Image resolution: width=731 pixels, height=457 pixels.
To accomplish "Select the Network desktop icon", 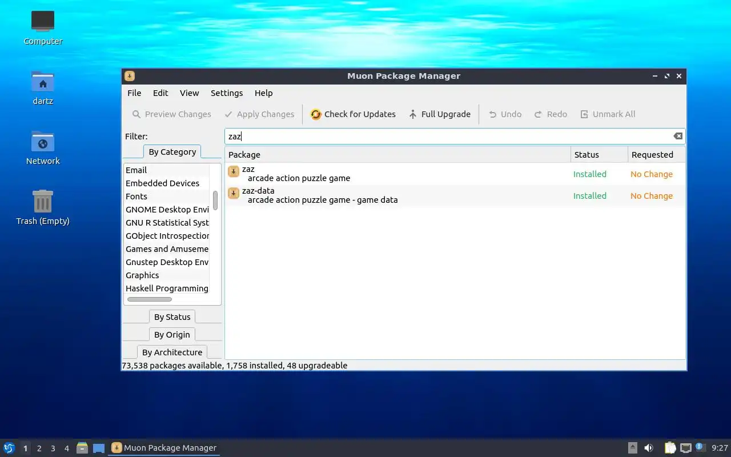I will point(43,142).
